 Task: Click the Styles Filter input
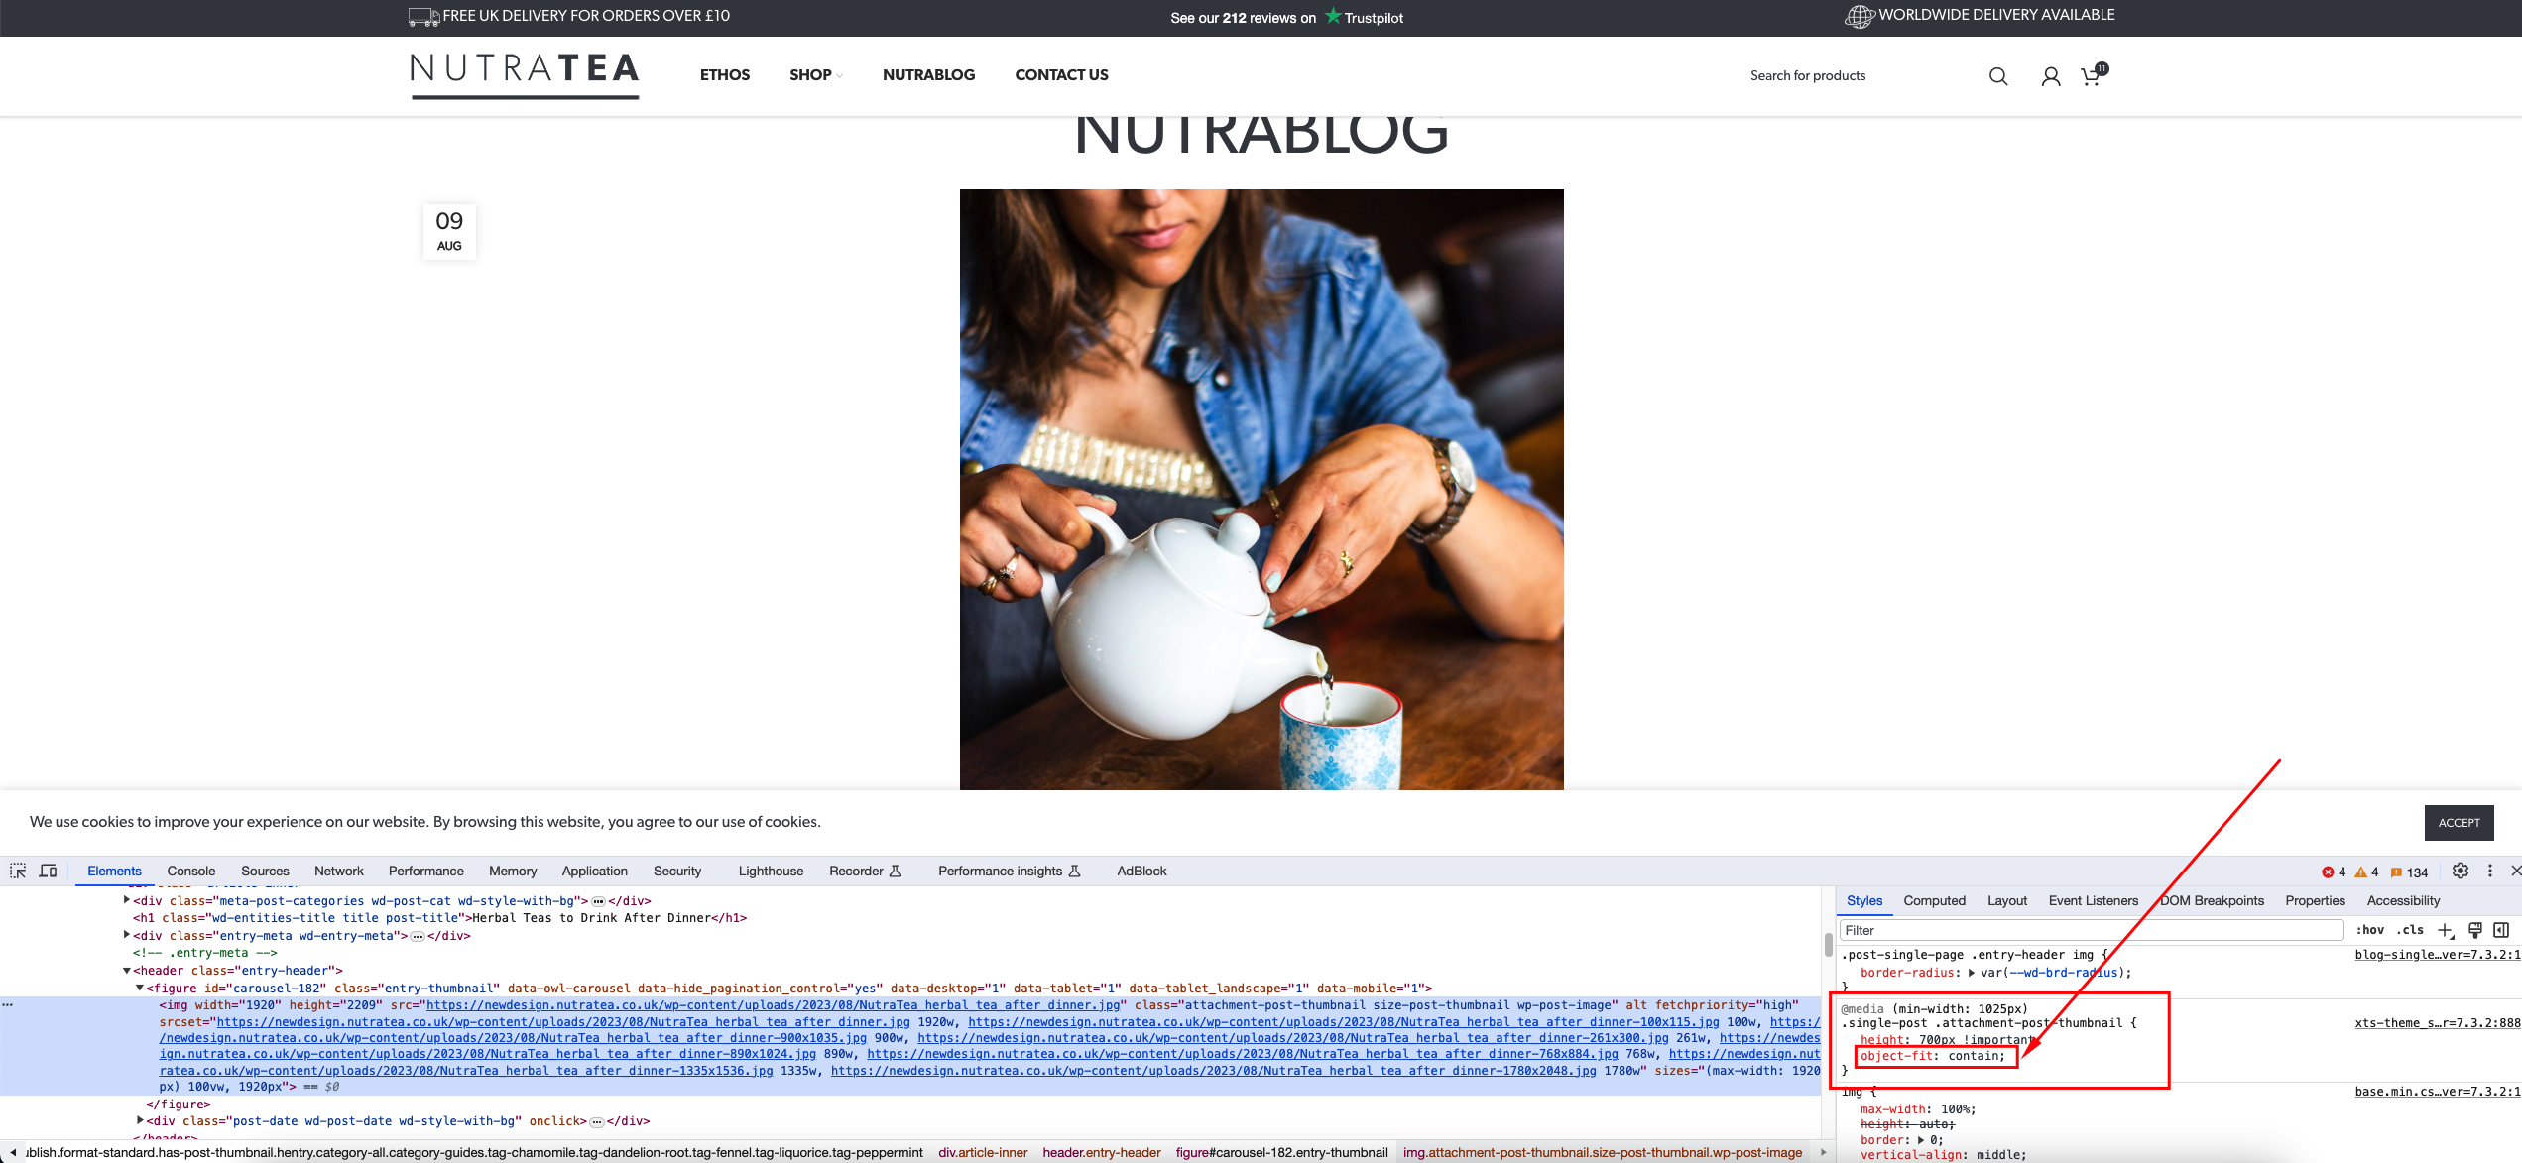click(2091, 930)
